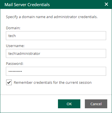
Task: Click the empty area of the Domain box
Action: point(61,36)
